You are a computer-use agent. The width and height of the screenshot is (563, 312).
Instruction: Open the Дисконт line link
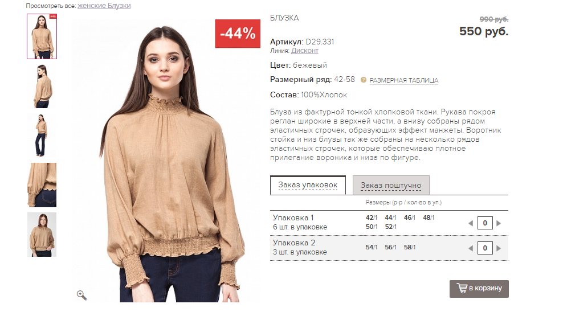coord(304,51)
